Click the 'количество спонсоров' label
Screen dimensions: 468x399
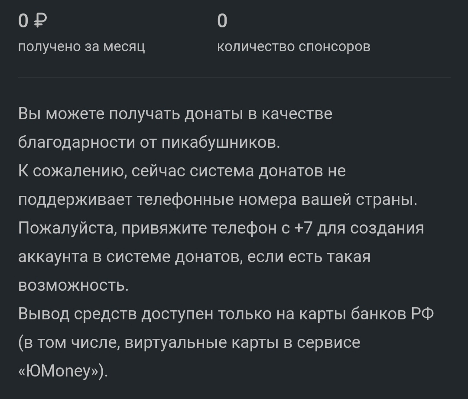[x=293, y=46]
